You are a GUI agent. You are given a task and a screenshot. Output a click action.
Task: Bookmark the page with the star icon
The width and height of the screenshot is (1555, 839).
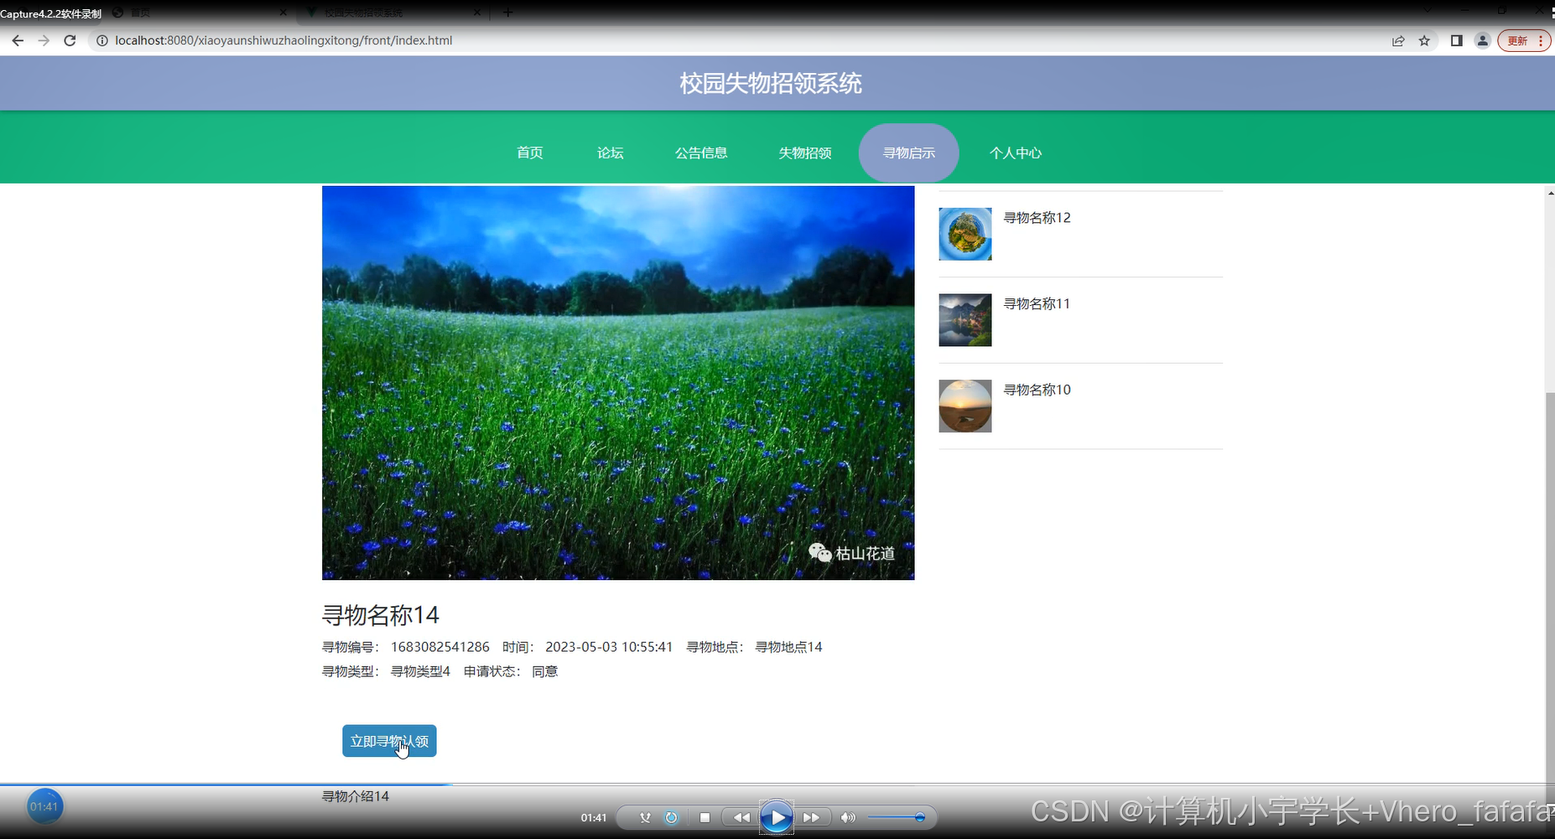pyautogui.click(x=1424, y=40)
